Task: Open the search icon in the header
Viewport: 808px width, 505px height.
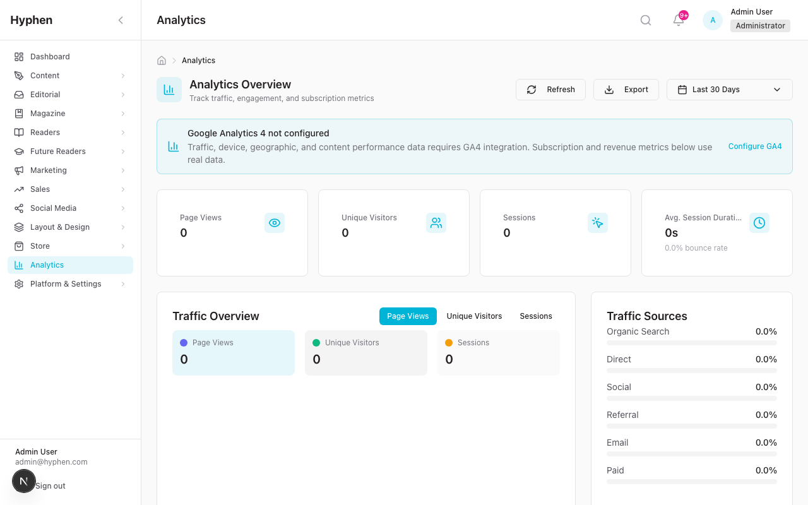Action: 645,20
